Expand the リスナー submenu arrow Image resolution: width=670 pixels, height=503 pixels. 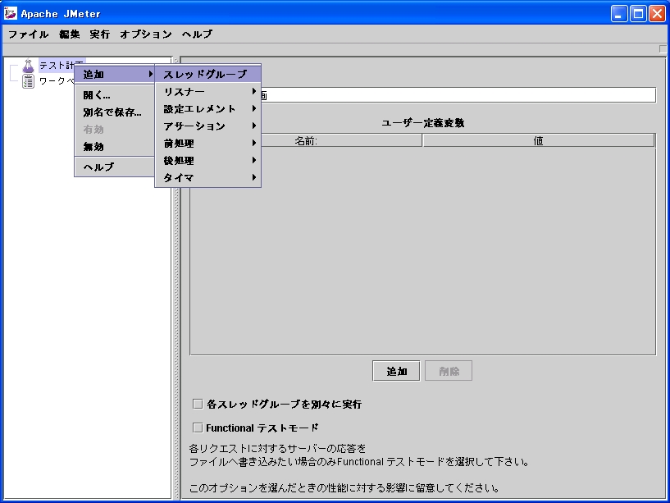click(x=254, y=92)
